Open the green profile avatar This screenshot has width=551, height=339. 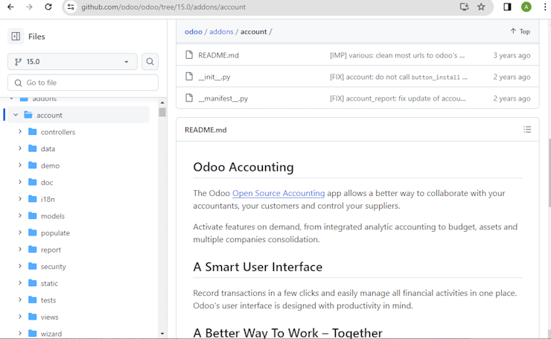coord(526,7)
